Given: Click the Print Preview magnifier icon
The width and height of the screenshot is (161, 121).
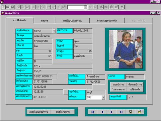Looking at the screenshot, I should [23, 7].
